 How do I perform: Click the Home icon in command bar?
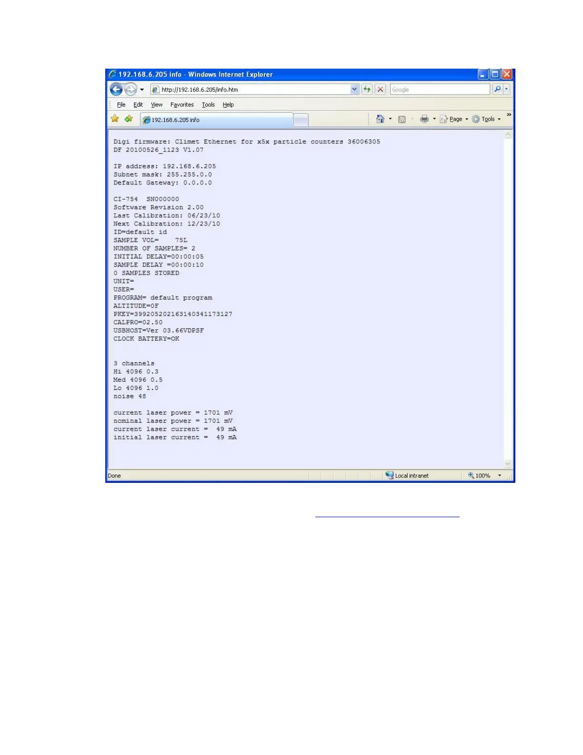pyautogui.click(x=380, y=119)
